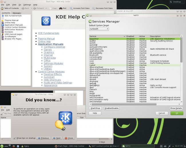Select the bluetooth service row
This screenshot has height=148, width=186.
click(135, 55)
